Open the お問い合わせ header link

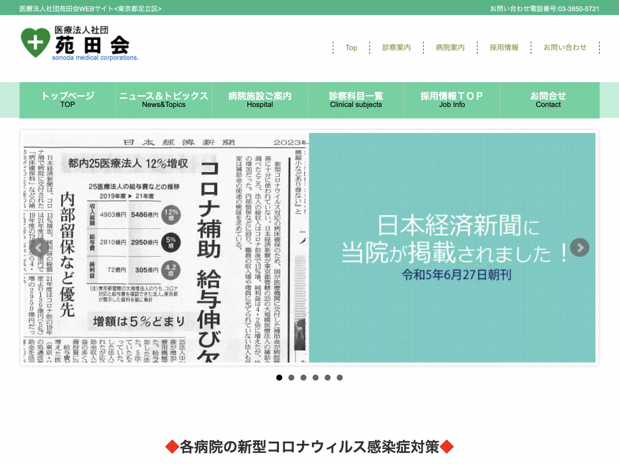coord(565,48)
